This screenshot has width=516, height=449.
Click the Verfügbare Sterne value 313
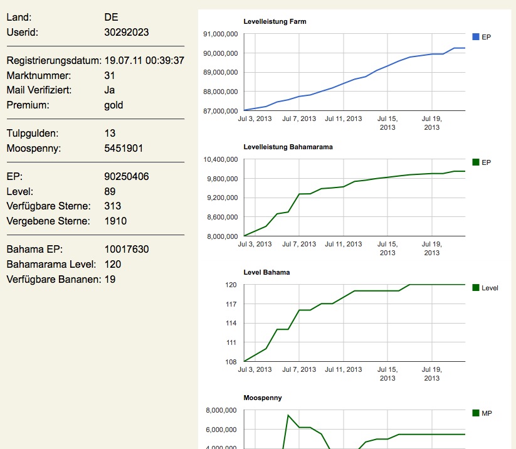113,206
